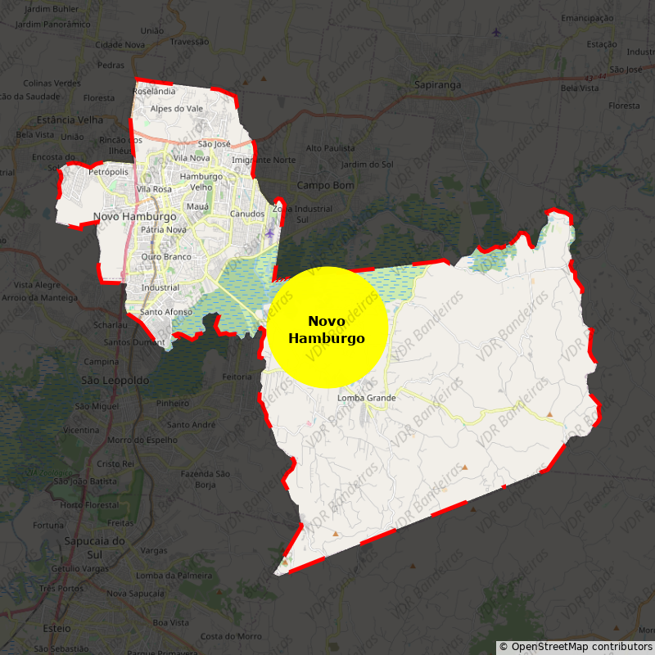This screenshot has width=655, height=655.
Task: Click the peak triangle north of Imigrante Norte
Action: pyautogui.click(x=264, y=79)
